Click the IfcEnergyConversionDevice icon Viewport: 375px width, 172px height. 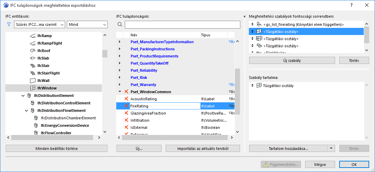[36, 125]
